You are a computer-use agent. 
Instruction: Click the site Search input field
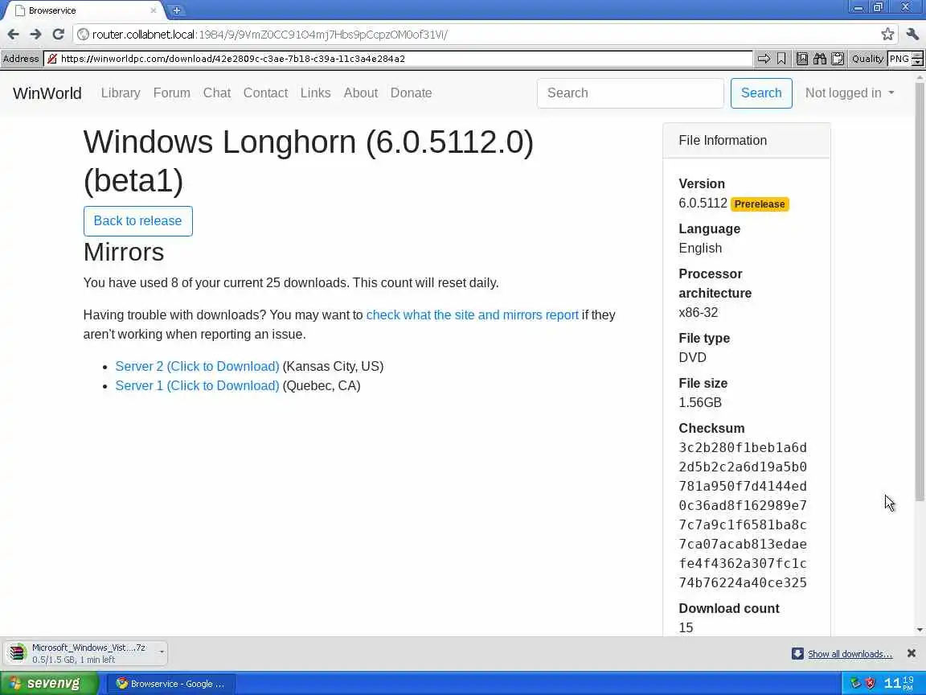click(630, 93)
